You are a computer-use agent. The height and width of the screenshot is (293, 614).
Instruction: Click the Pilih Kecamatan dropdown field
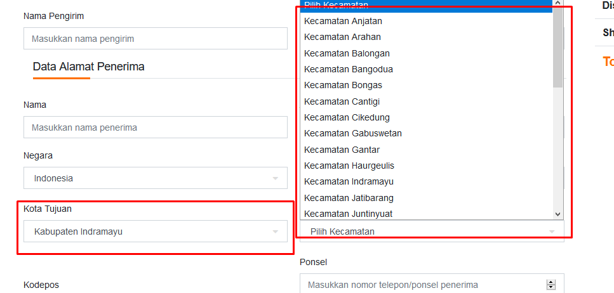click(x=431, y=231)
